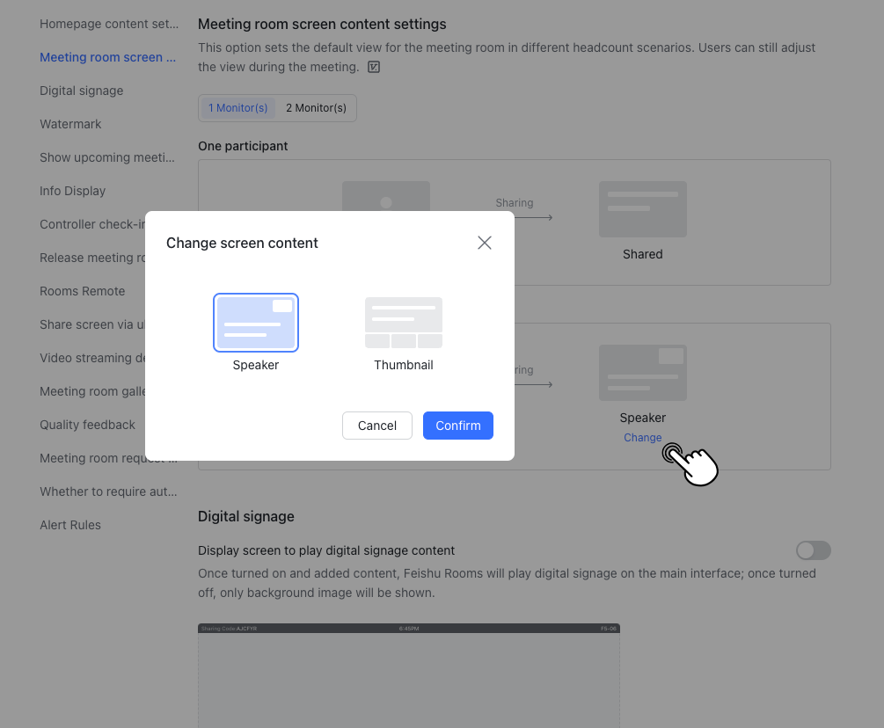Click the Change link below Speaker
Screen dimensions: 884x728
click(x=642, y=437)
